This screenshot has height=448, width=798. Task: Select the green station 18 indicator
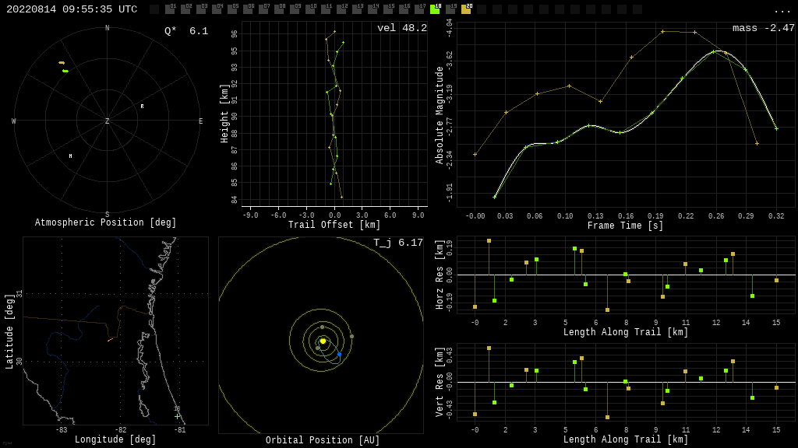pos(435,9)
